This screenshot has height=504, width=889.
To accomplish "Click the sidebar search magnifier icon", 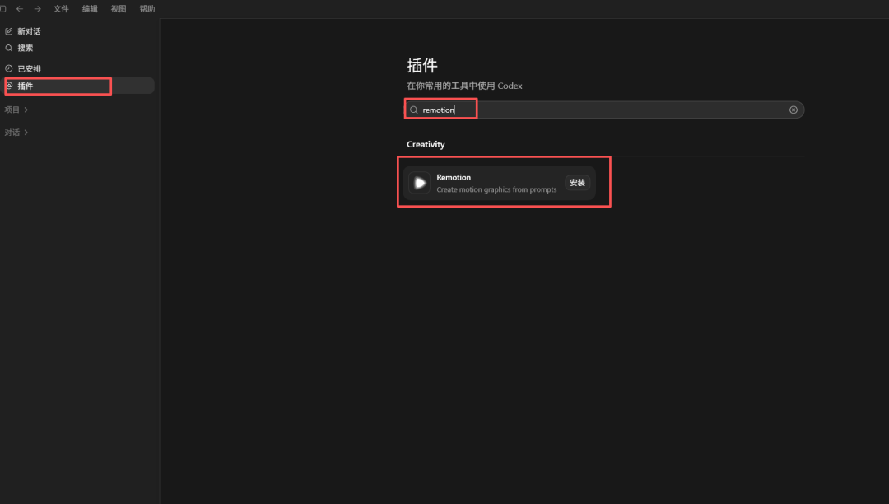I will [x=8, y=49].
